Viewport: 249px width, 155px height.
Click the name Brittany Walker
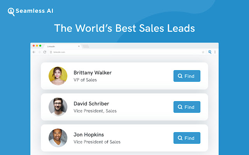click(93, 72)
